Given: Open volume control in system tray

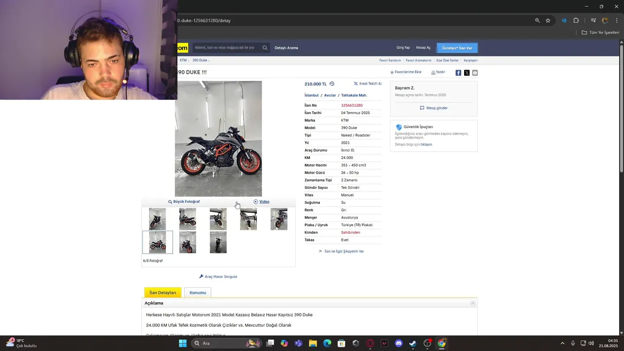Looking at the screenshot, I should 591,343.
